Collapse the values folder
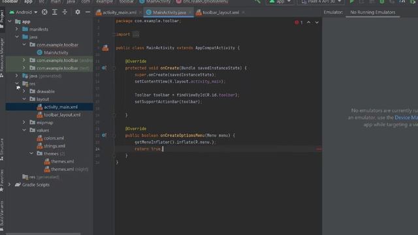The height and width of the screenshot is (235, 418). [x=24, y=130]
